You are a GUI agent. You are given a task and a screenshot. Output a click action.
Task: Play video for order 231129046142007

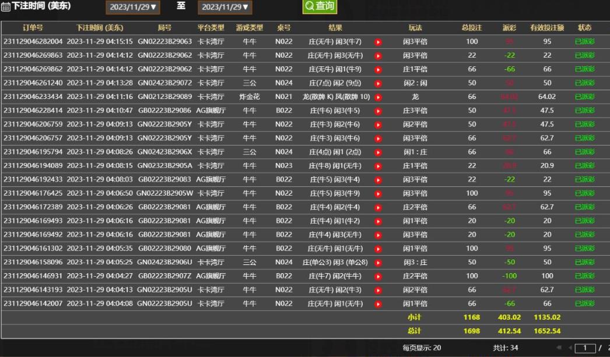tap(378, 303)
